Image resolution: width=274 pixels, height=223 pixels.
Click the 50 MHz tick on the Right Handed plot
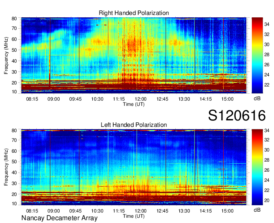14,50
